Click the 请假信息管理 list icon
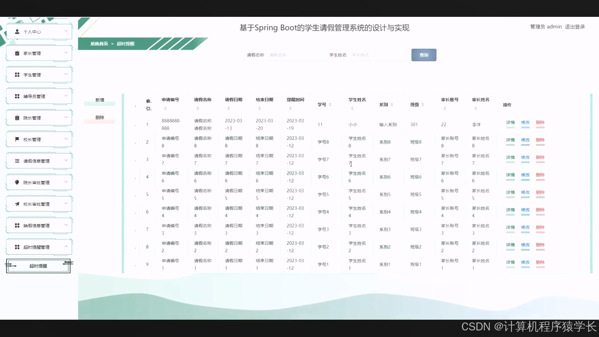 (17, 161)
